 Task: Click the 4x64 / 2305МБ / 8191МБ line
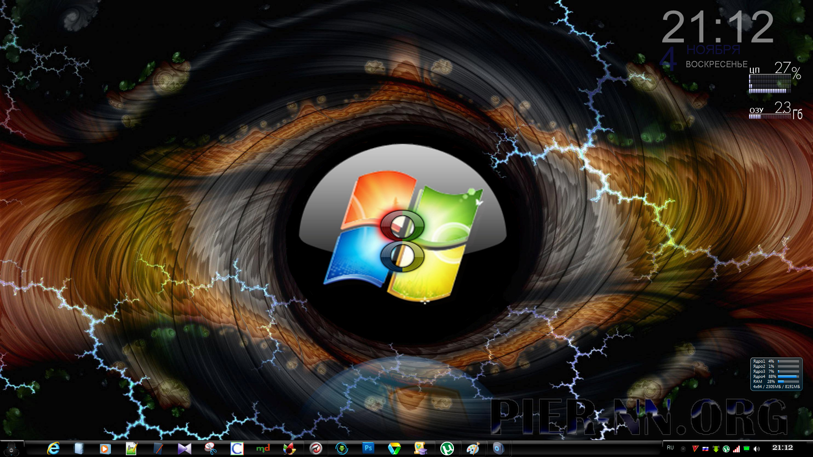tap(777, 387)
